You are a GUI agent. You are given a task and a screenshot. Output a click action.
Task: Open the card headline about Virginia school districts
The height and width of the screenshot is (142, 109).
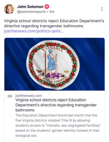click(x=56, y=105)
